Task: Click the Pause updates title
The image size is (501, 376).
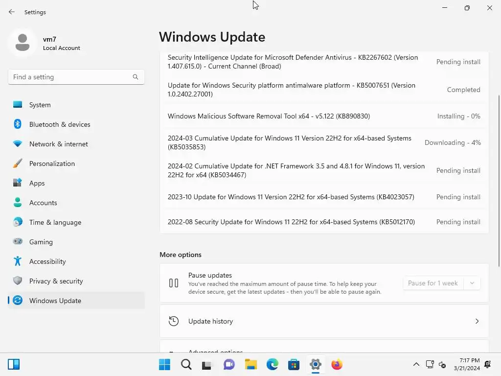Action: (x=210, y=275)
